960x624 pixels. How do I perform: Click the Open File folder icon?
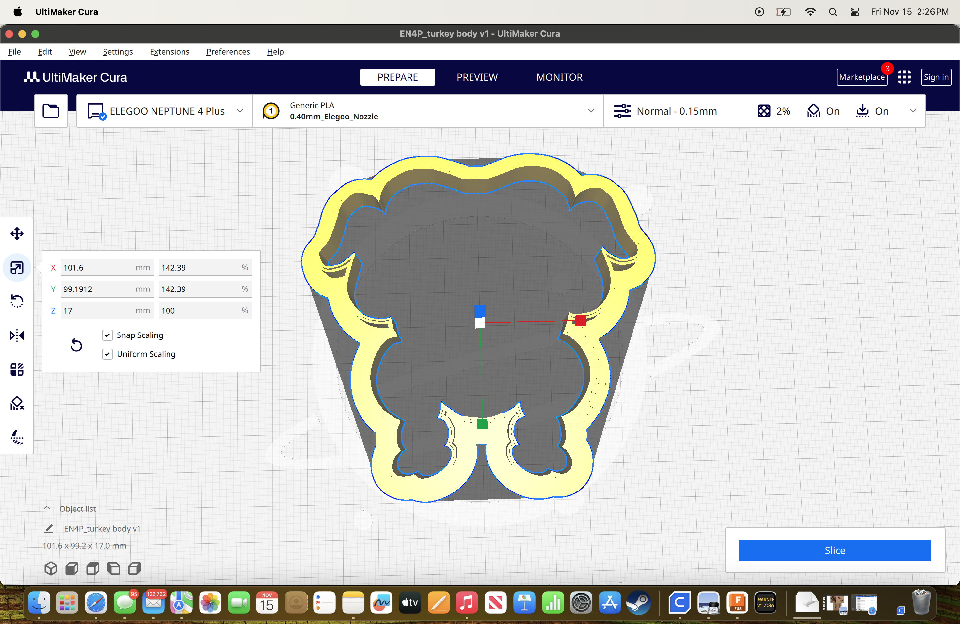[x=51, y=111]
